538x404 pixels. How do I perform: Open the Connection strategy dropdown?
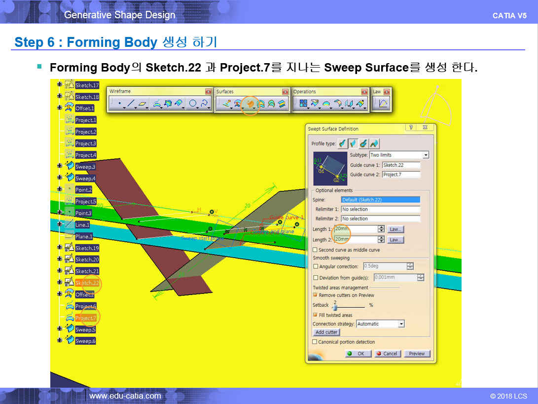click(x=401, y=324)
